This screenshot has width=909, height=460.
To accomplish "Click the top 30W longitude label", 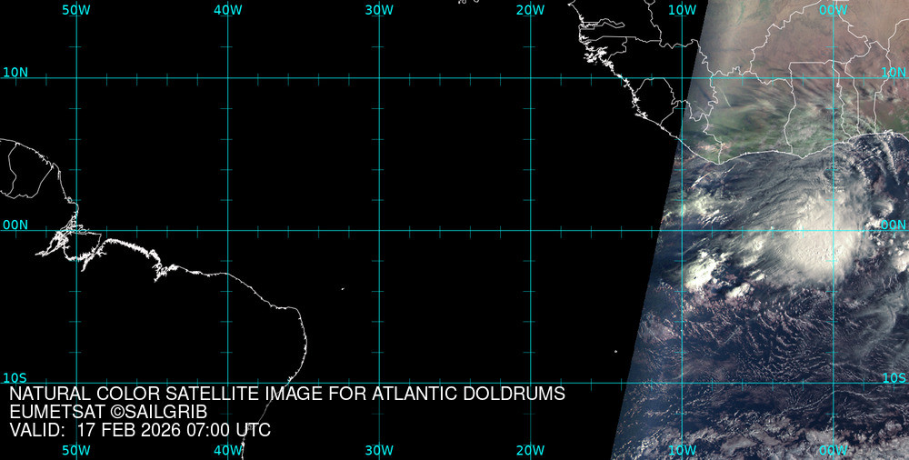I will (x=378, y=9).
